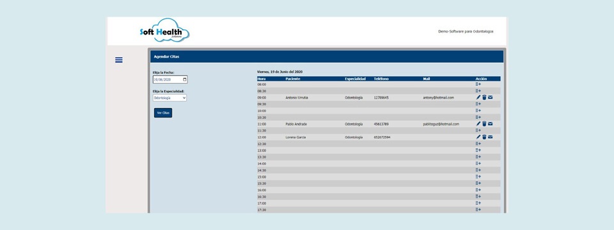Image resolution: width=614 pixels, height=230 pixels.
Task: Select patient name Lorena Garcia
Action: pyautogui.click(x=295, y=137)
